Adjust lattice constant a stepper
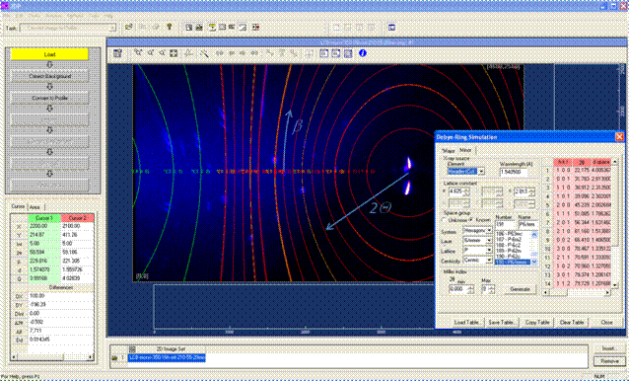This screenshot has height=381, width=629. click(467, 191)
